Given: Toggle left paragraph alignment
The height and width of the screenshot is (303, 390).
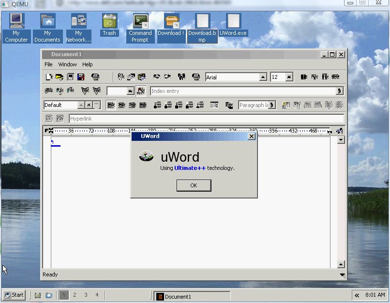Looking at the screenshot, I should click(111, 105).
